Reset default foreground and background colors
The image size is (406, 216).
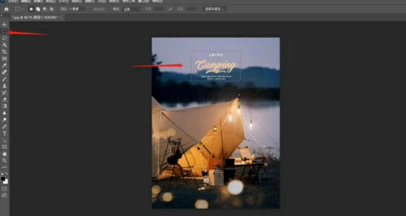coord(2,173)
